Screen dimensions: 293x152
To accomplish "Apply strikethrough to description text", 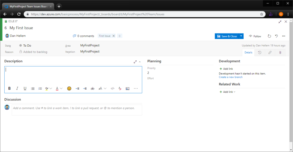I will click(x=92, y=88).
